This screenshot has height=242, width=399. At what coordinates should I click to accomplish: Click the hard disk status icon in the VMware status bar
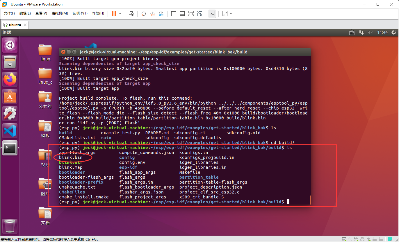[x=343, y=239]
